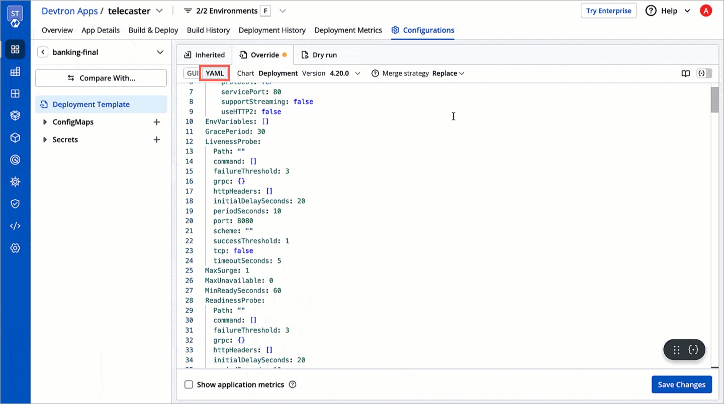Toggle the code view switch near top right
Viewport: 724px width, 404px height.
point(704,73)
